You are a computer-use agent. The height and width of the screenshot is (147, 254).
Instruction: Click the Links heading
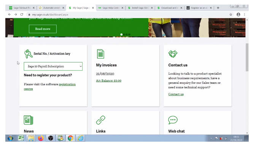click(101, 131)
